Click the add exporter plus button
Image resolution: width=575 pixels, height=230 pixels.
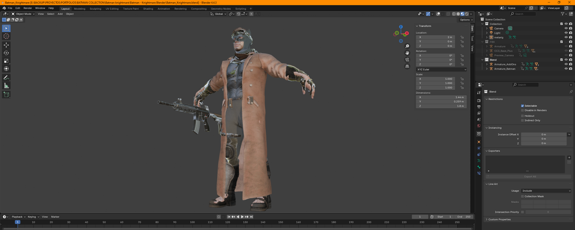[569, 158]
